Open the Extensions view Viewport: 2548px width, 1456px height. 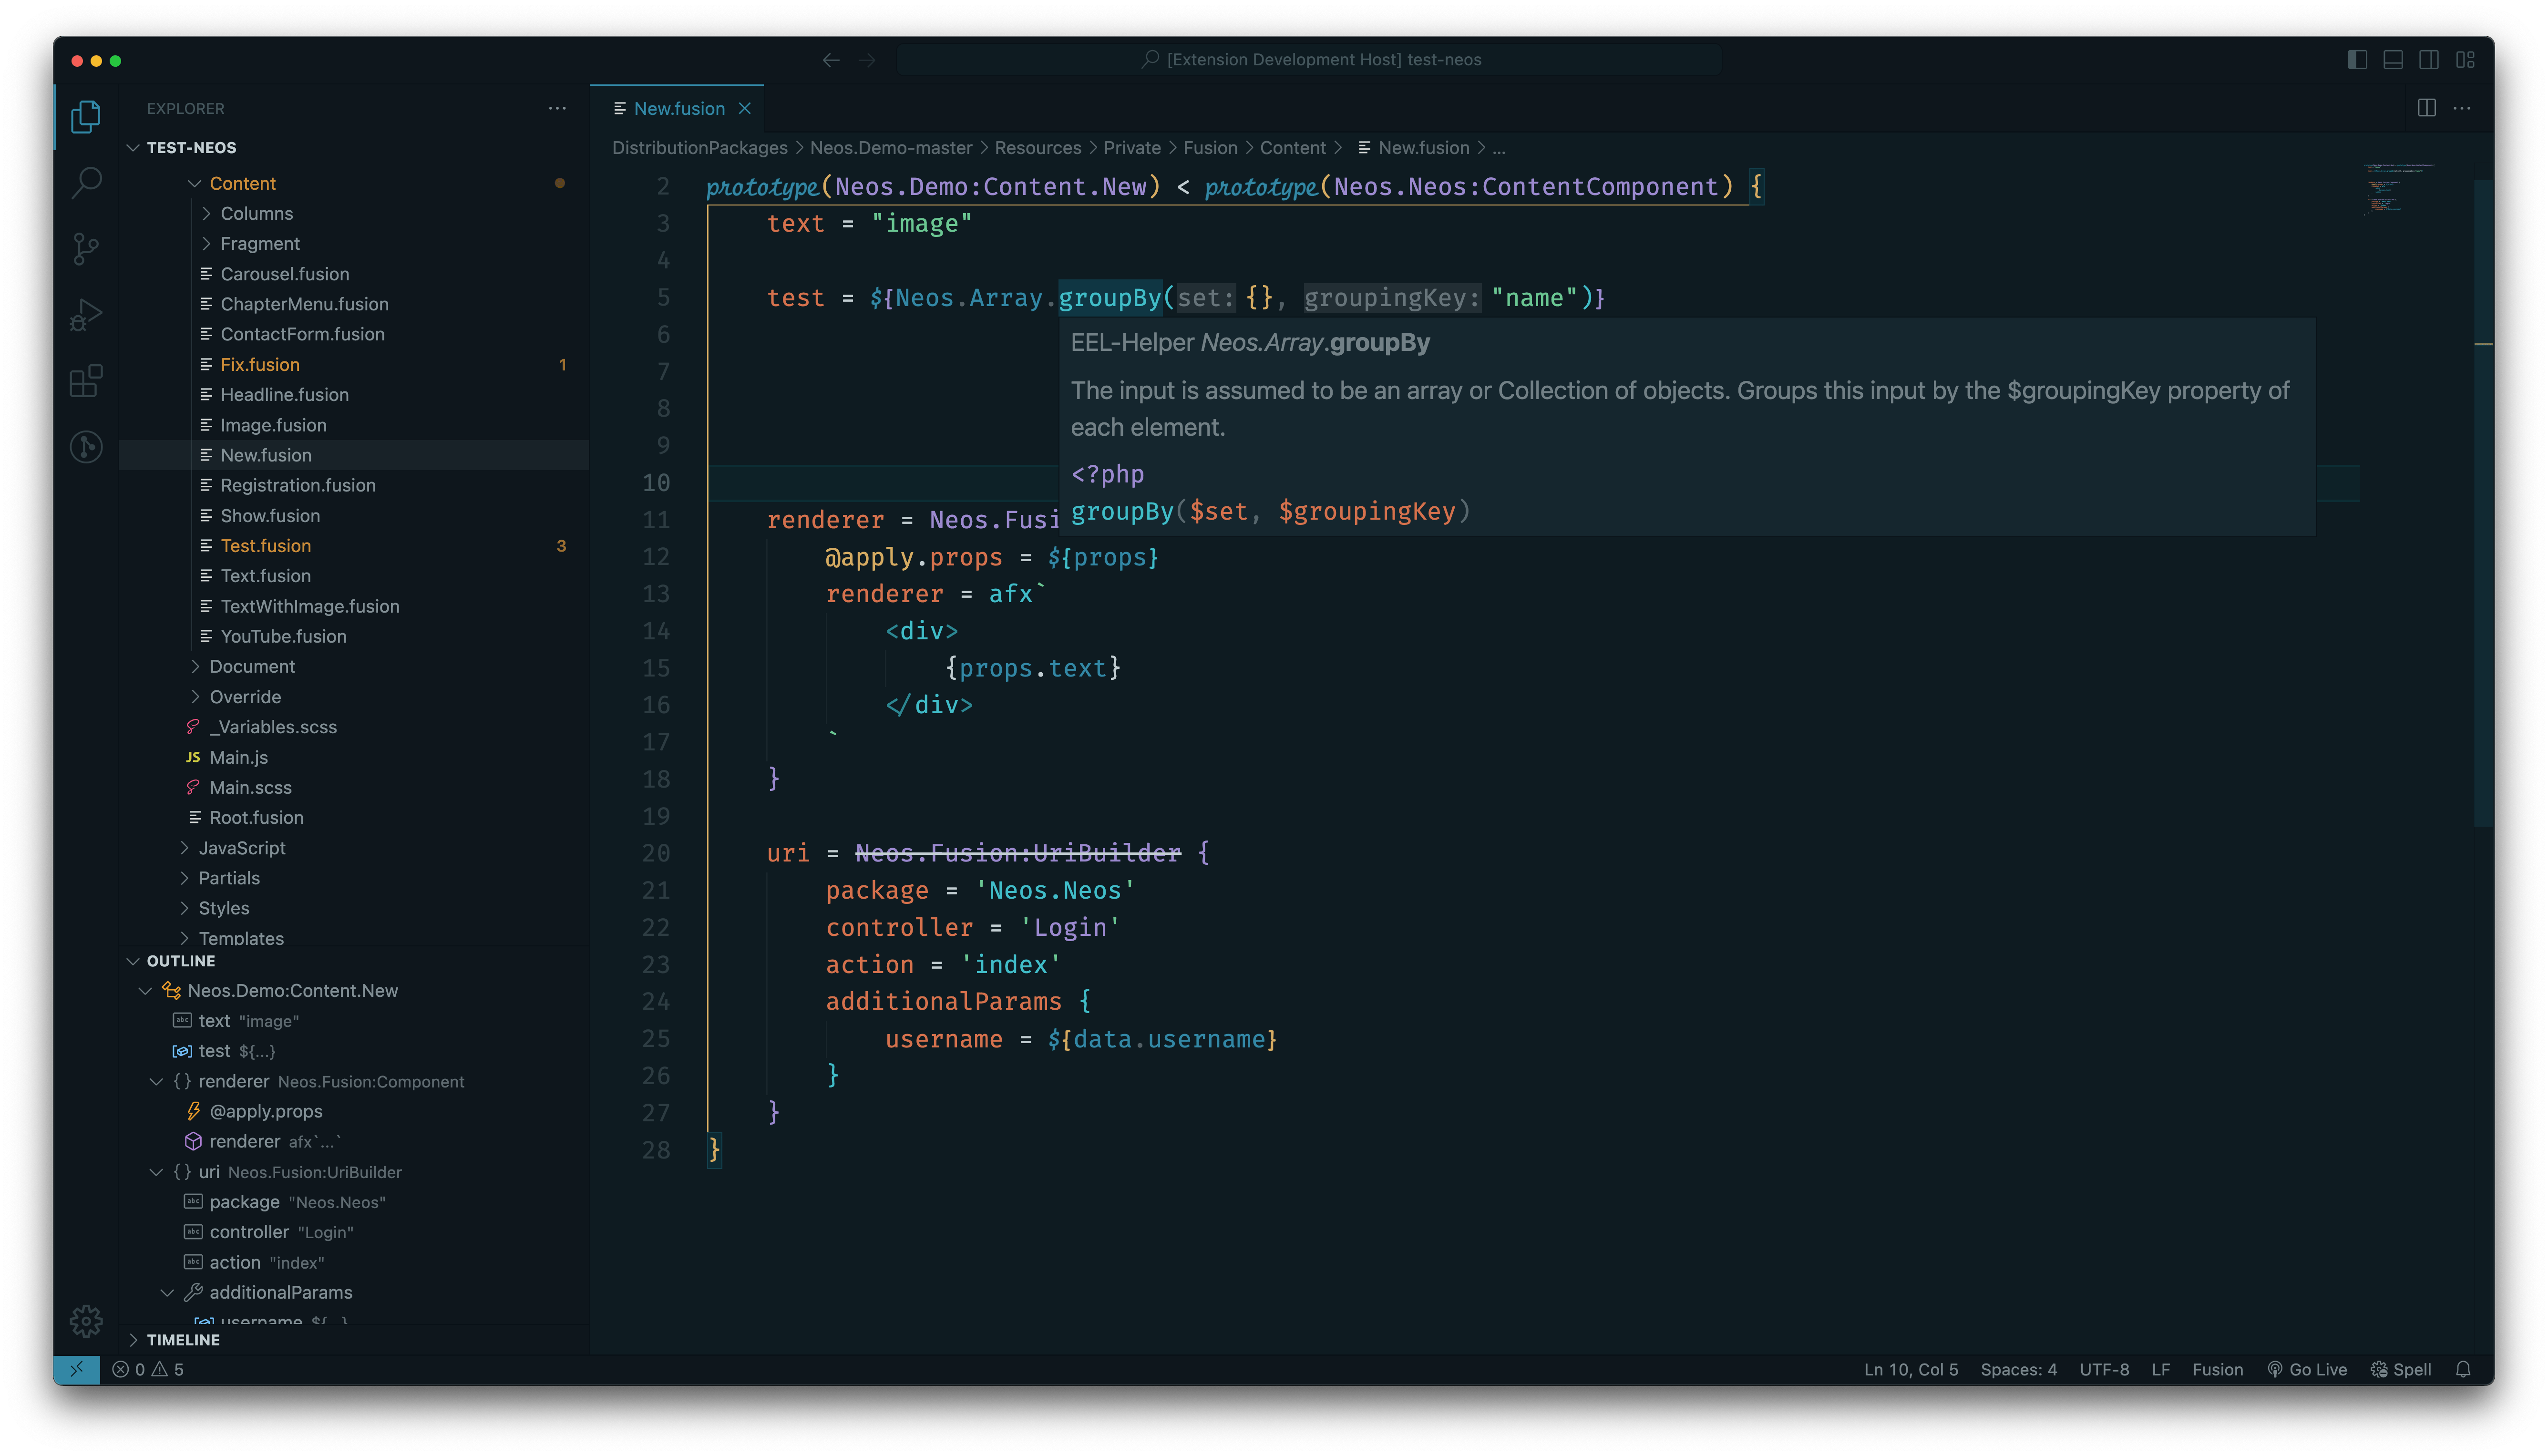coord(87,380)
